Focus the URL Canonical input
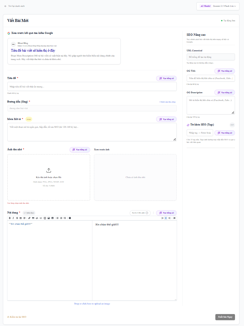Image resolution: width=244 pixels, height=326 pixels. [x=211, y=57]
